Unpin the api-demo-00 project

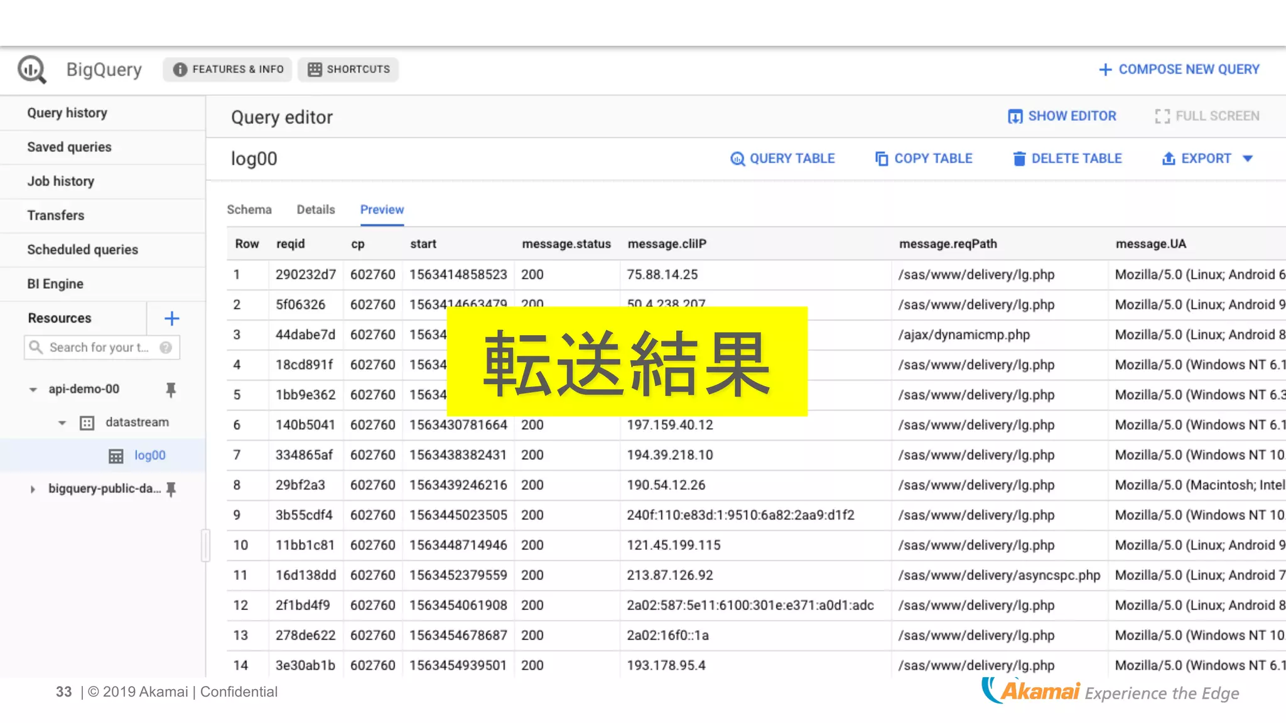(x=171, y=390)
